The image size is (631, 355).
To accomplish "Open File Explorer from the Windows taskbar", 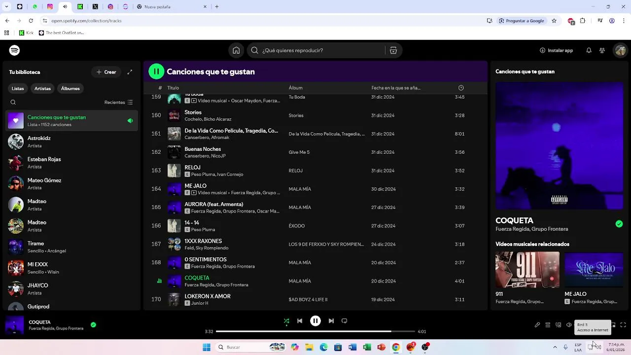I will coord(309,347).
